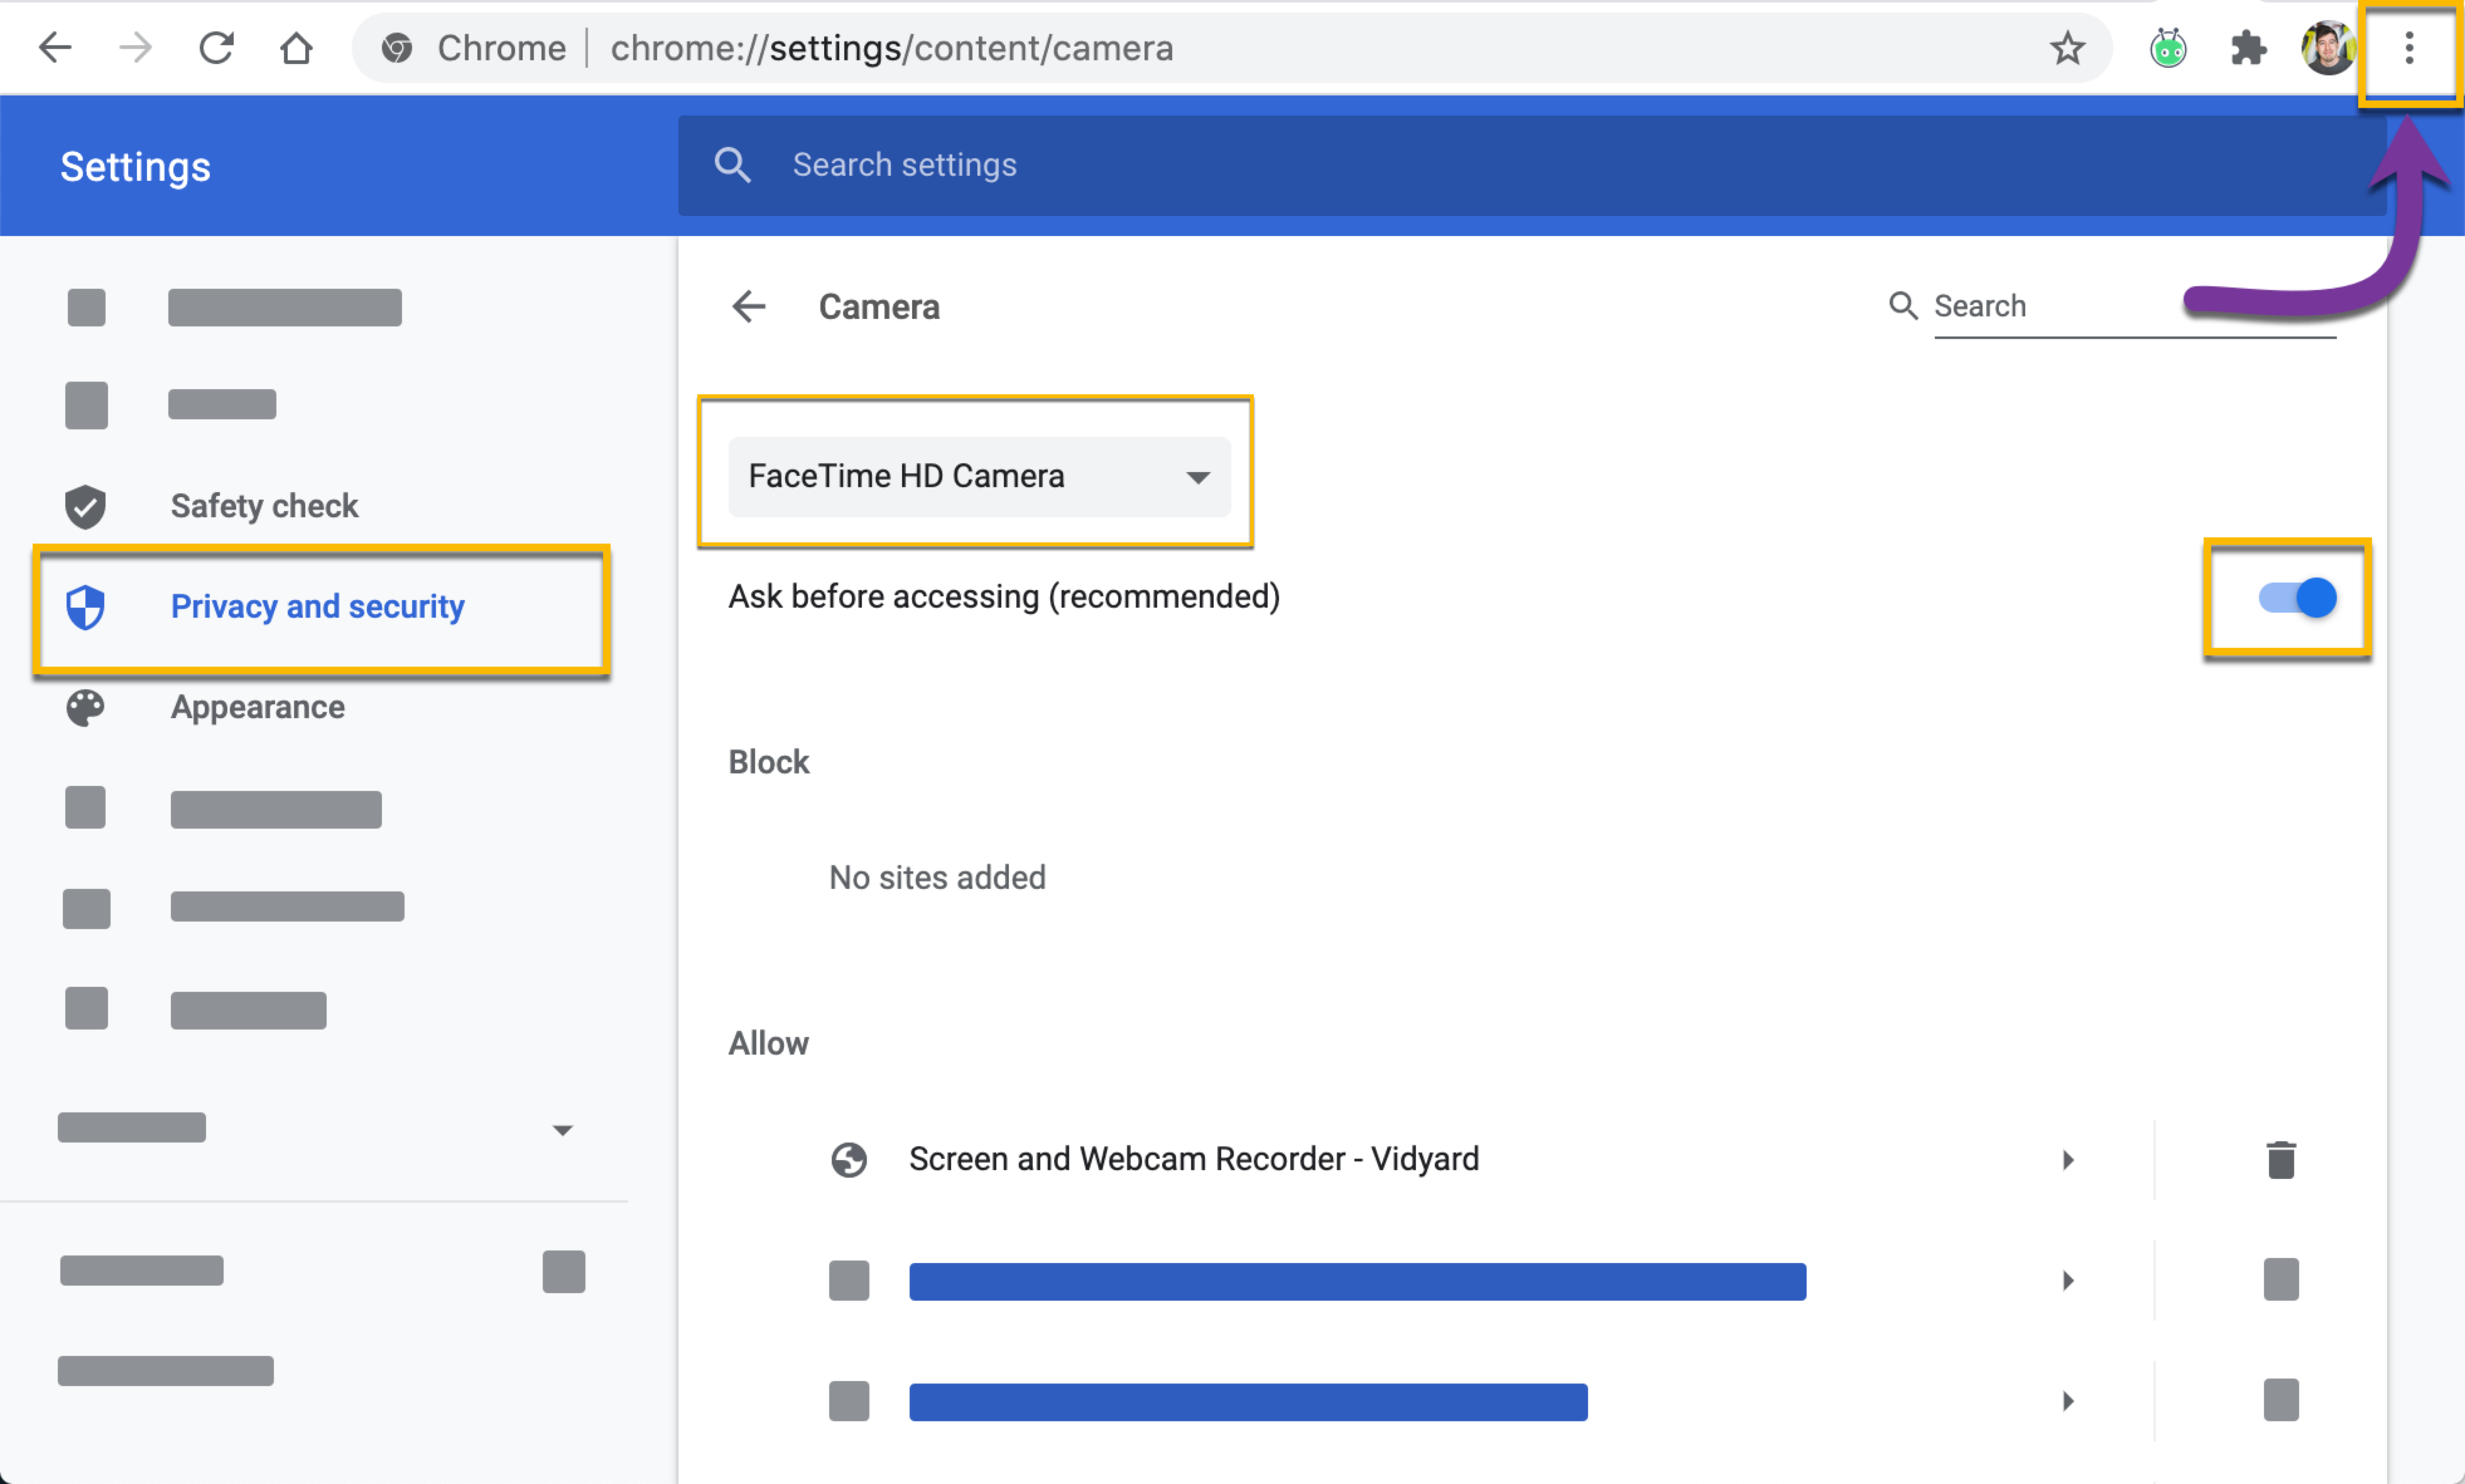Expand Screen and Webcam Recorder - Vidyard details

2069,1159
